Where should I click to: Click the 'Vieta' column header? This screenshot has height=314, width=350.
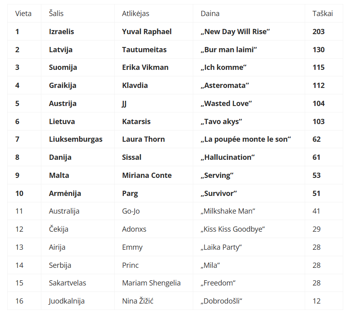(x=23, y=13)
